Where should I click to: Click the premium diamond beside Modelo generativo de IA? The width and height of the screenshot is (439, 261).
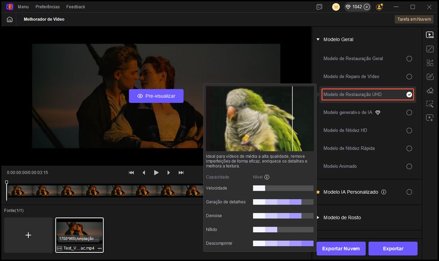point(378,113)
